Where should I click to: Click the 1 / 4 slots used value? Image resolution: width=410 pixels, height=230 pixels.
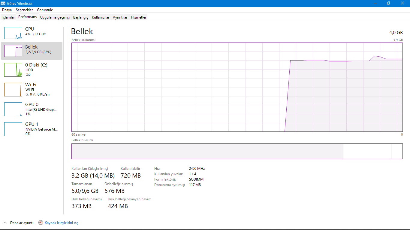tap(193, 174)
